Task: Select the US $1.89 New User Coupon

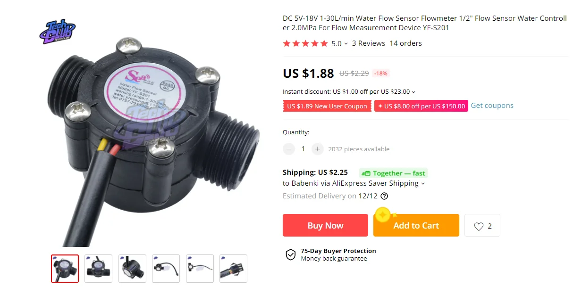Action: 327,106
